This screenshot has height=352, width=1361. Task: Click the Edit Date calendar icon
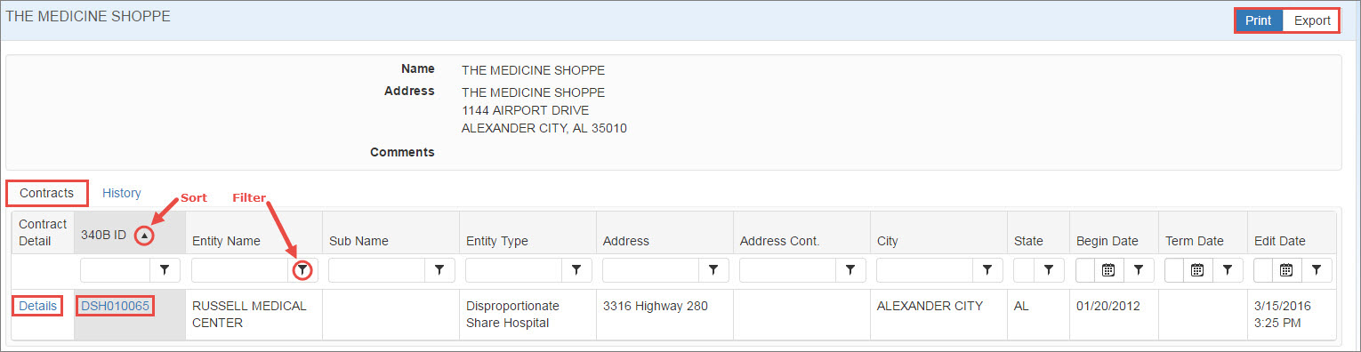tap(1286, 269)
